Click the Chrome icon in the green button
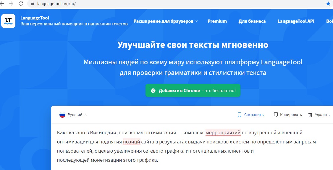The width and height of the screenshot is (333, 170). click(153, 91)
